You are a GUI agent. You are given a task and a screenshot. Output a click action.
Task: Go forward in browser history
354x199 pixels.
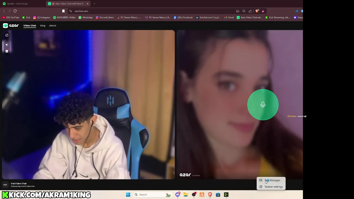tap(9, 11)
